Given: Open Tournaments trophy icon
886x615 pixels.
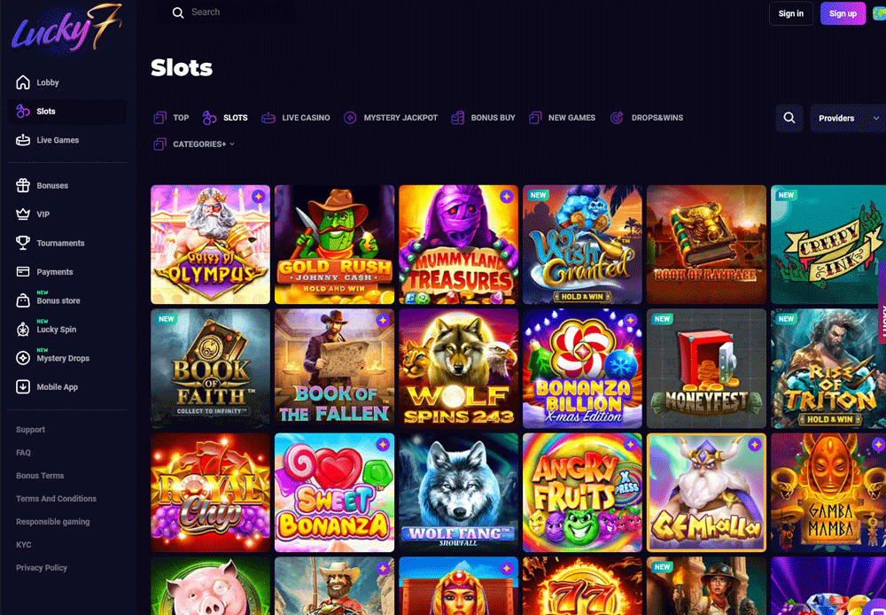Looking at the screenshot, I should point(23,243).
